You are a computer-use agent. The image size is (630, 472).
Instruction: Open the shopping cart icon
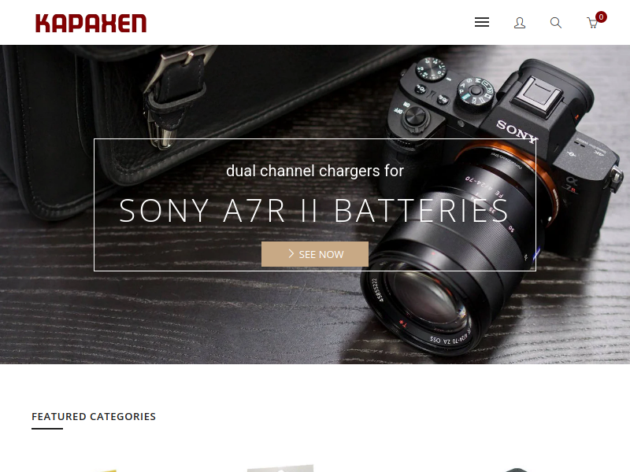click(592, 23)
